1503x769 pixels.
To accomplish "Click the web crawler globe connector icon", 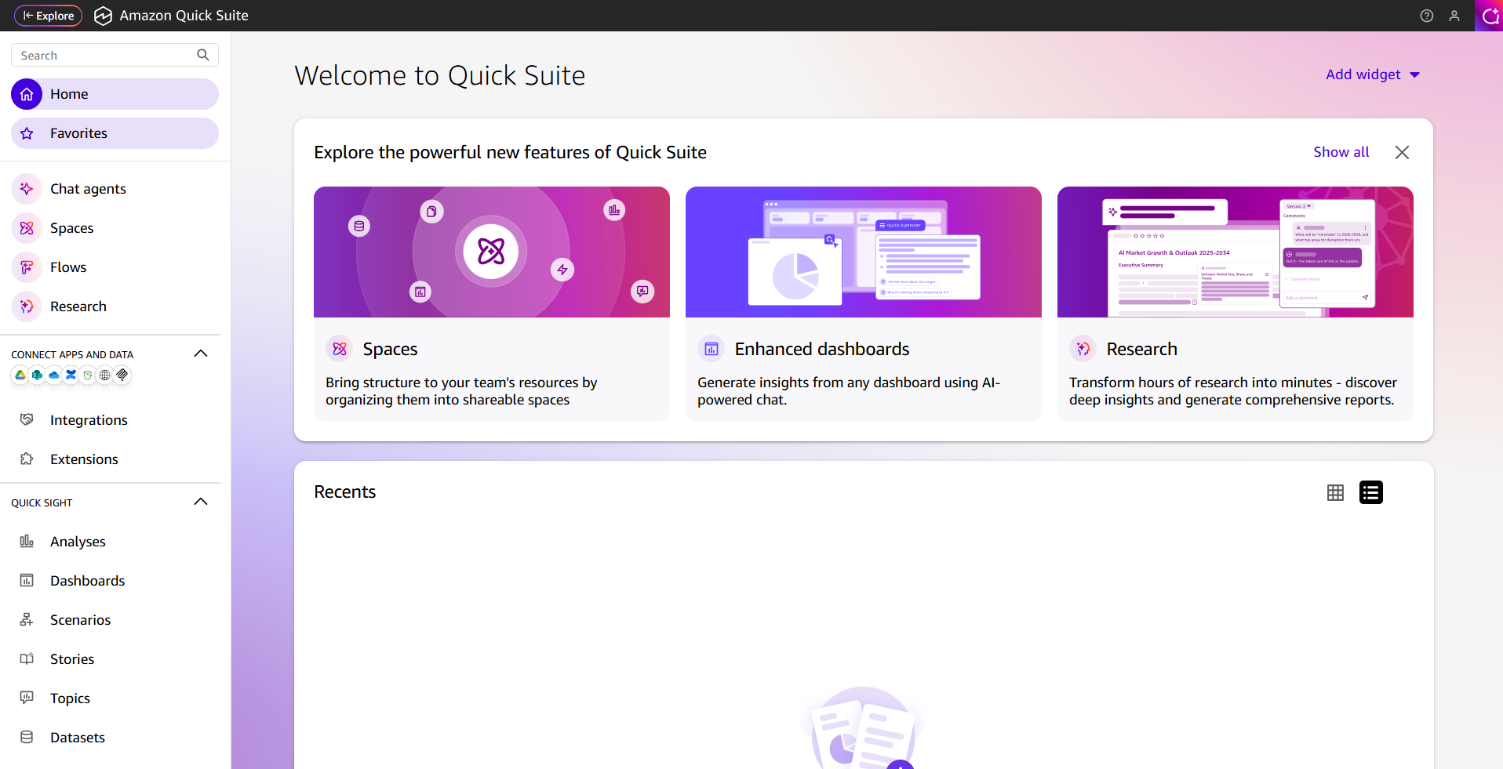I will 105,375.
